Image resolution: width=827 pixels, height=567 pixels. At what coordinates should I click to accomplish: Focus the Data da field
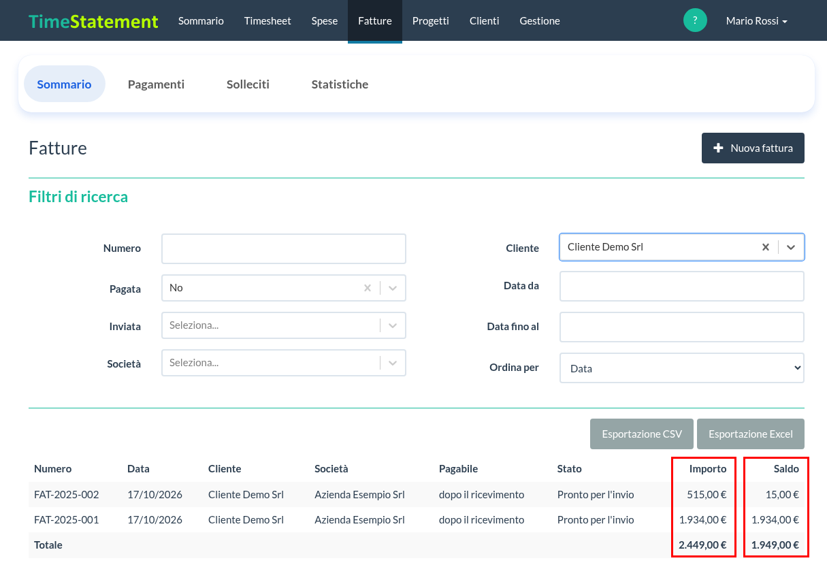click(x=681, y=287)
